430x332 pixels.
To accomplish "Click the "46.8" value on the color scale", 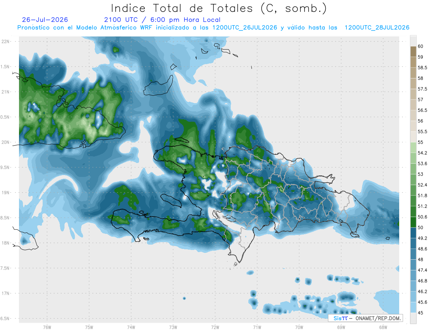I will click(422, 281).
